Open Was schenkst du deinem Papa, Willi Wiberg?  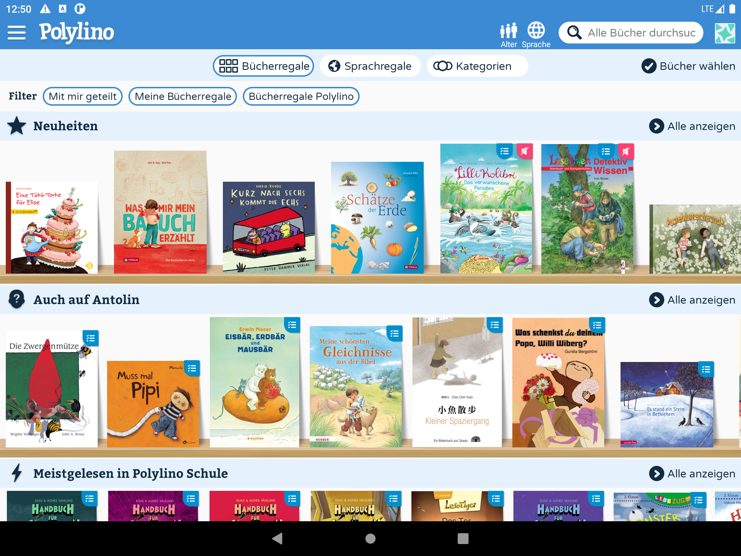(x=558, y=383)
